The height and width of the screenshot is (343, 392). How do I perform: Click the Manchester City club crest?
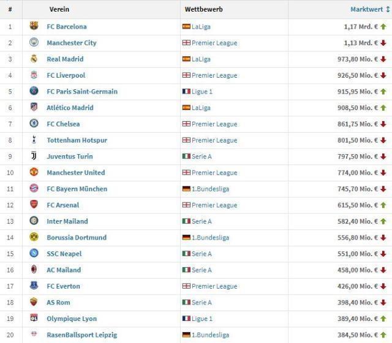pos(34,43)
